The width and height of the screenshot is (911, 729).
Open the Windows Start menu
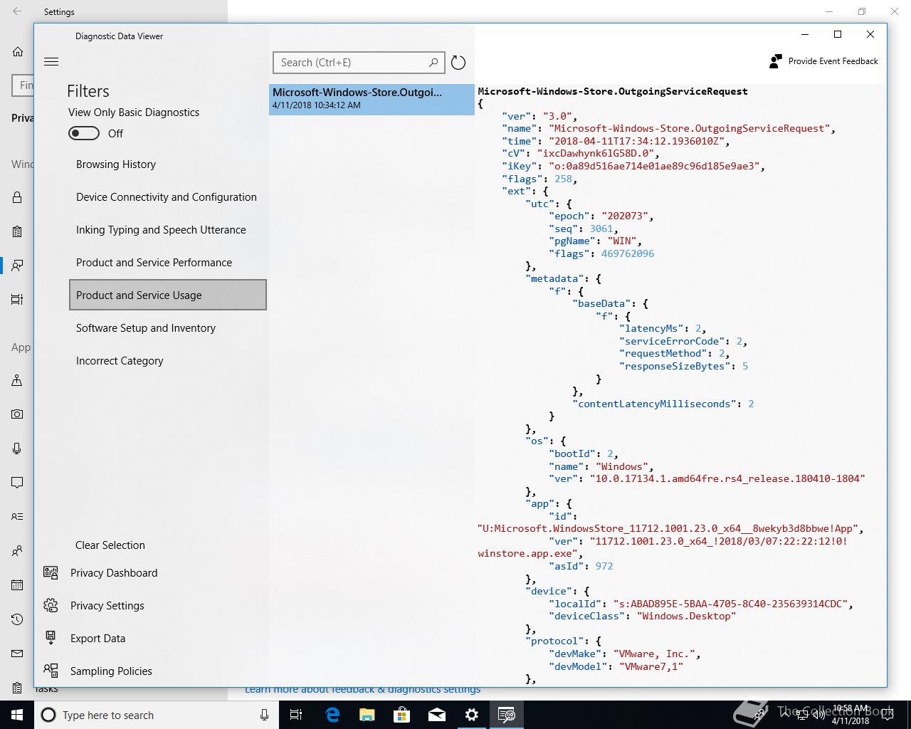16,715
